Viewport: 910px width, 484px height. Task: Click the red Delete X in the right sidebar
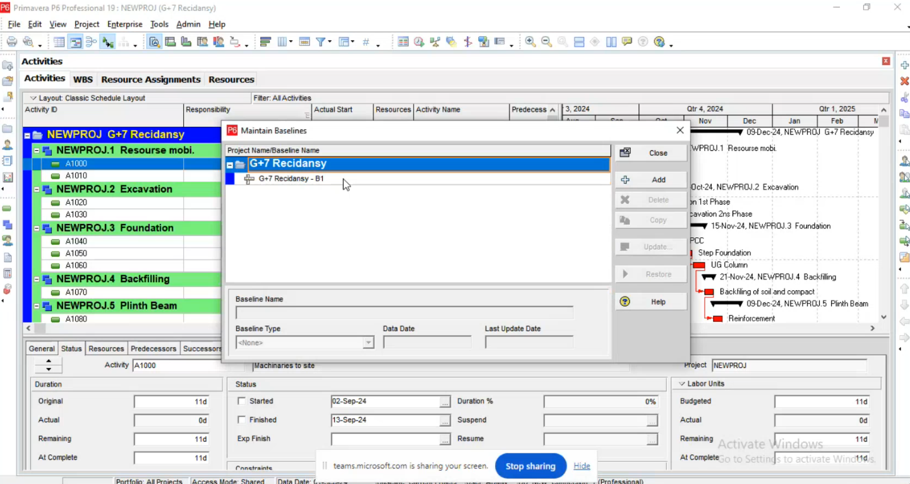[x=904, y=81]
